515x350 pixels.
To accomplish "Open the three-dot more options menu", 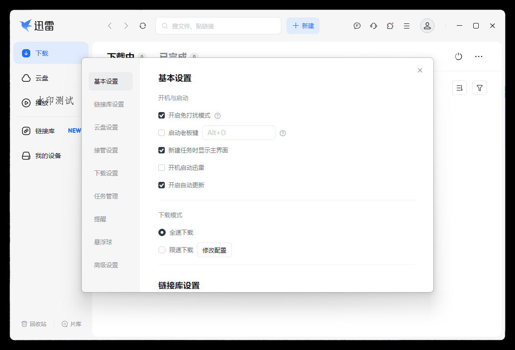I will (479, 56).
